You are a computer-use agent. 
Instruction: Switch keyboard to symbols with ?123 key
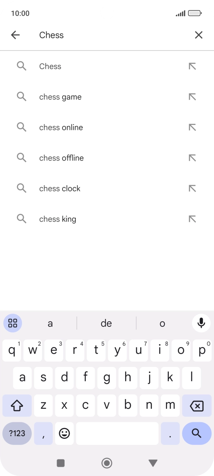pos(17,433)
